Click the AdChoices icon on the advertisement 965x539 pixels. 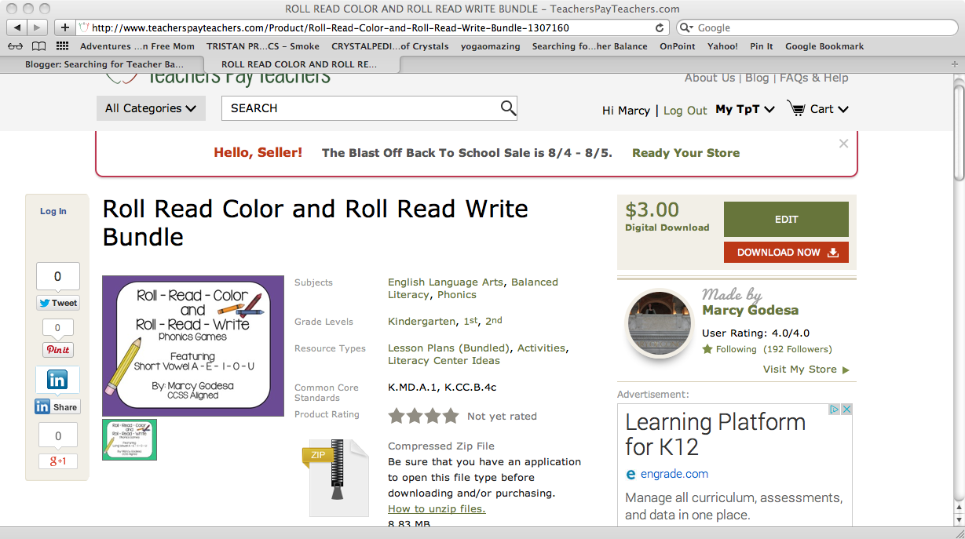pos(835,410)
